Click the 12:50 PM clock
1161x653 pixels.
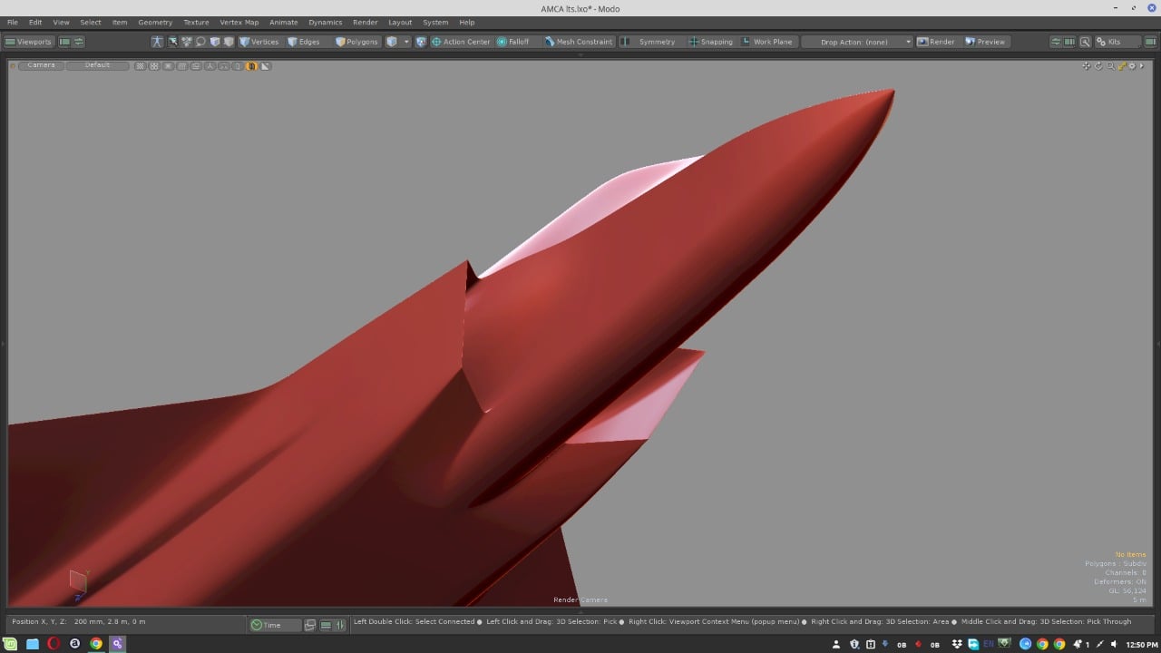click(1142, 645)
